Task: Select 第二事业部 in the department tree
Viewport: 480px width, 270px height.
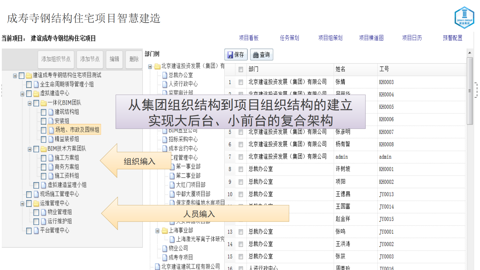Action: (188, 176)
